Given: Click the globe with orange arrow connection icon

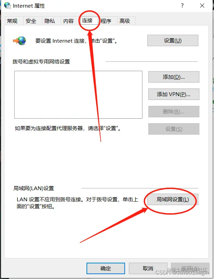Looking at the screenshot, I should click(19, 41).
